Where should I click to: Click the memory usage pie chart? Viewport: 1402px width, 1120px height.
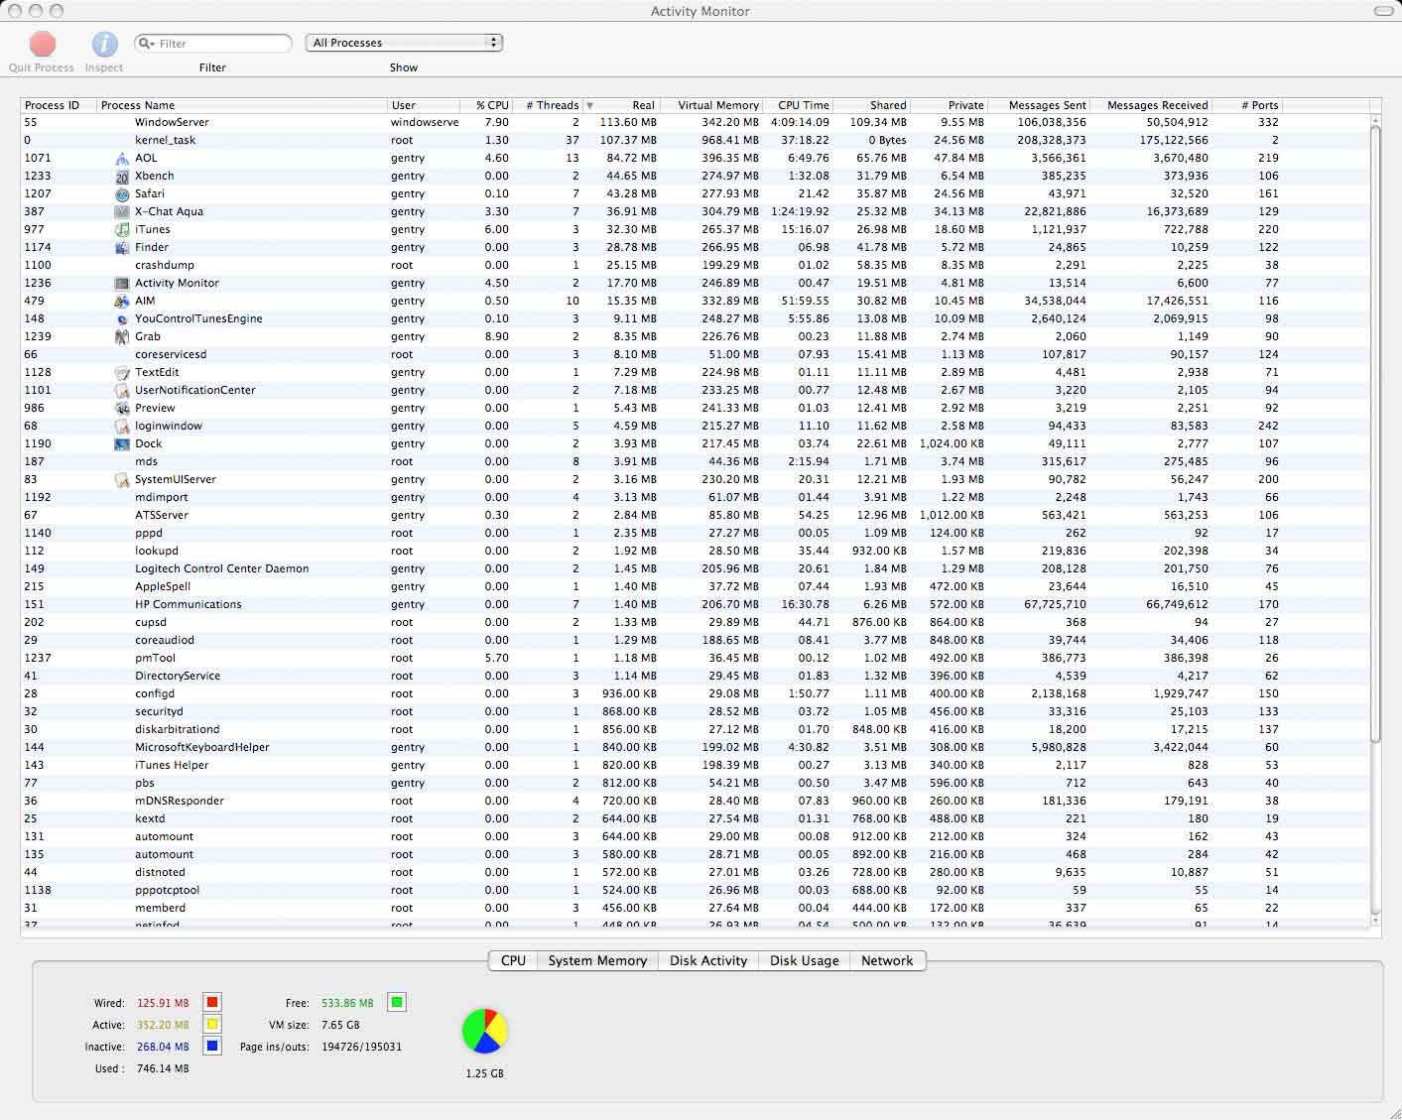tap(484, 1032)
